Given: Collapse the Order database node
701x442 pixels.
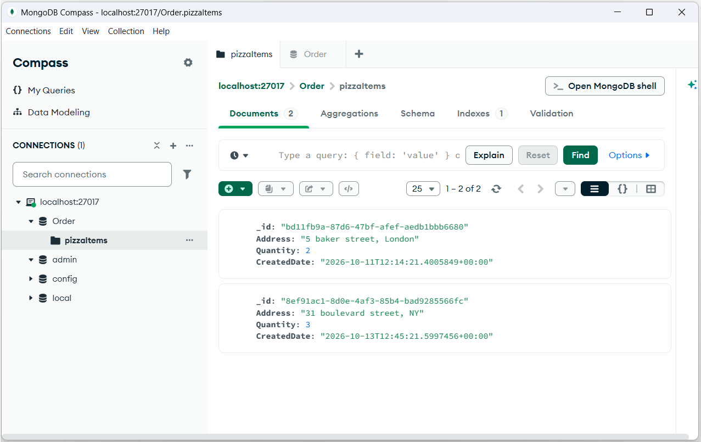Looking at the screenshot, I should [31, 221].
